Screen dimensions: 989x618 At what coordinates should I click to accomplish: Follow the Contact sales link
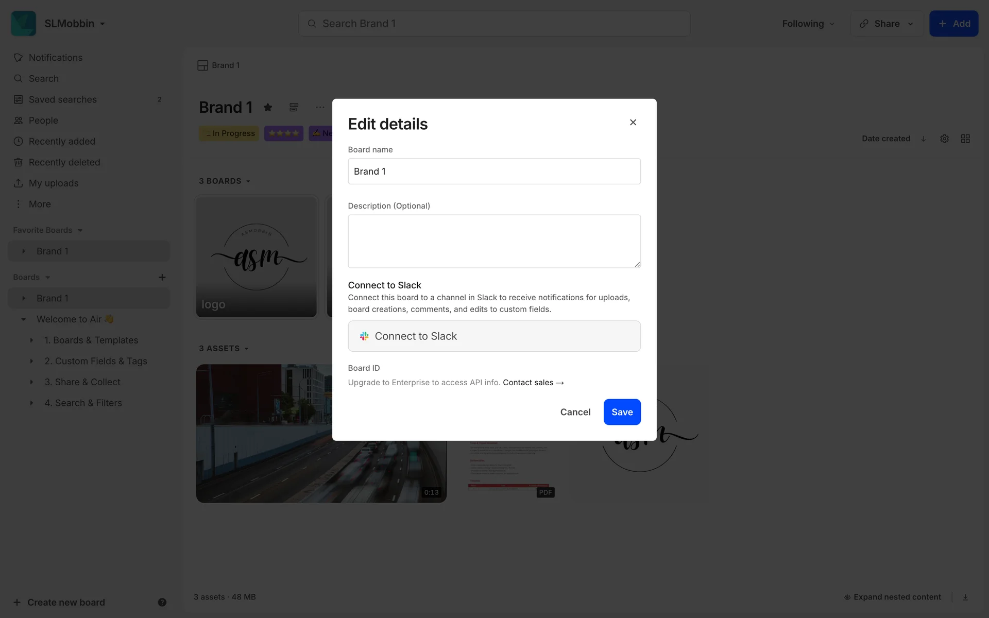pos(533,383)
